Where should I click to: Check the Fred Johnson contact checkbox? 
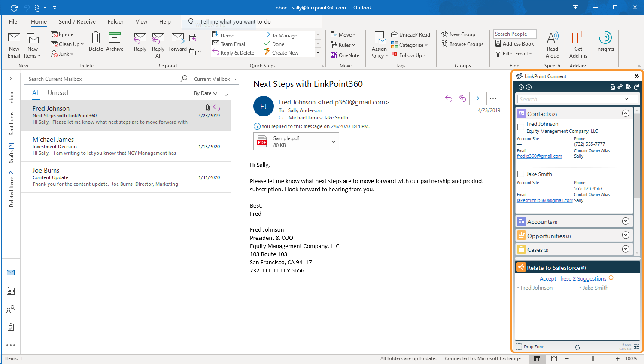(521, 127)
